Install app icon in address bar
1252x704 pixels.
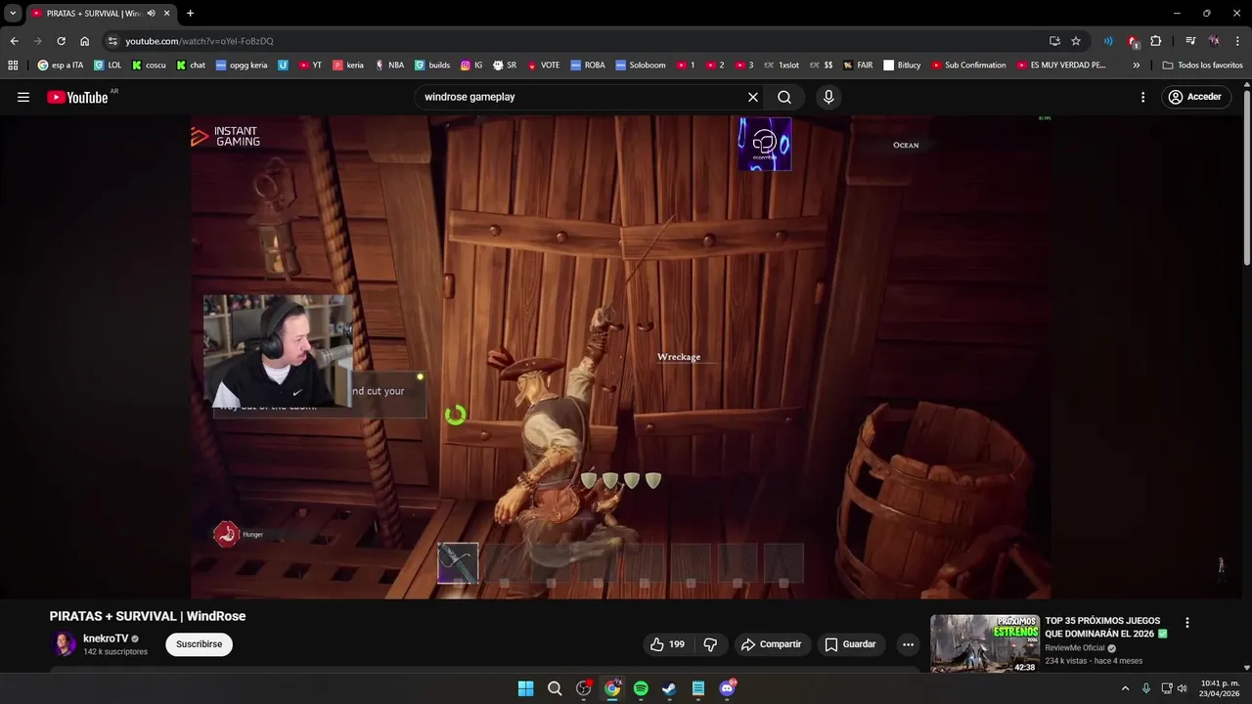coord(1054,41)
